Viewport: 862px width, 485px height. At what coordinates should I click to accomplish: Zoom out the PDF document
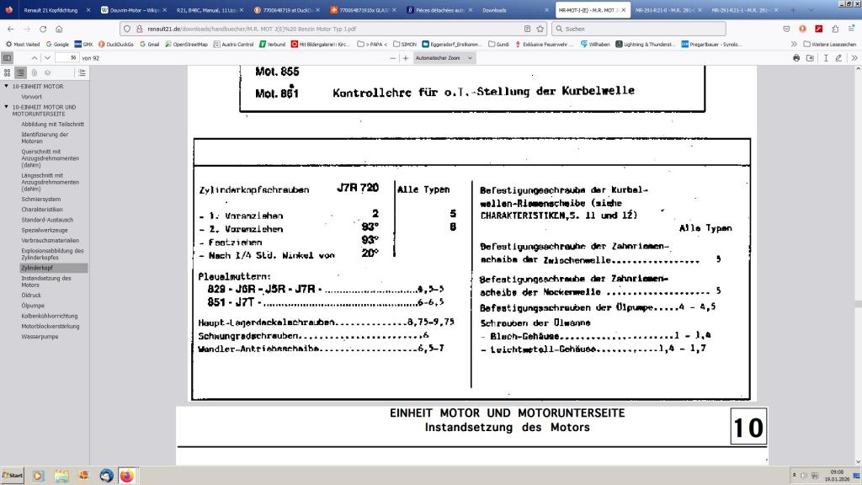click(392, 58)
